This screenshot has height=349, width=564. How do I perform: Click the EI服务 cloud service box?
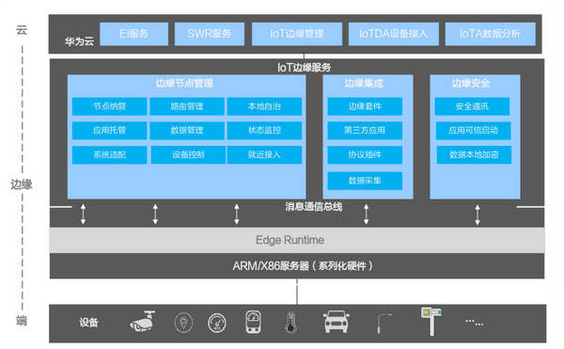click(x=133, y=34)
